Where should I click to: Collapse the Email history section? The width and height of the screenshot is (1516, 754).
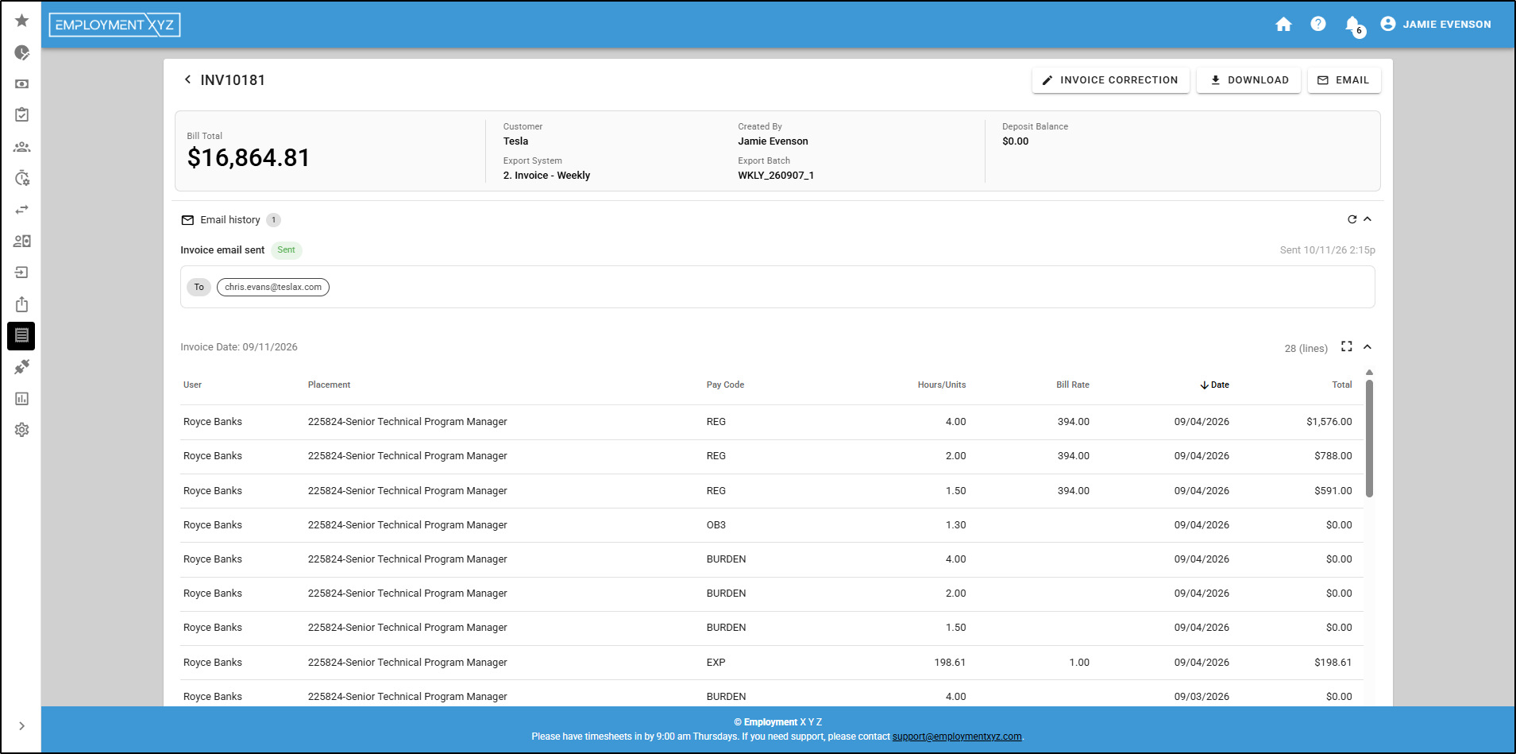(x=1367, y=219)
